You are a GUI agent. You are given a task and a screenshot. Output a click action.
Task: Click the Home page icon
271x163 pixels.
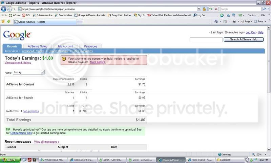click(216, 21)
